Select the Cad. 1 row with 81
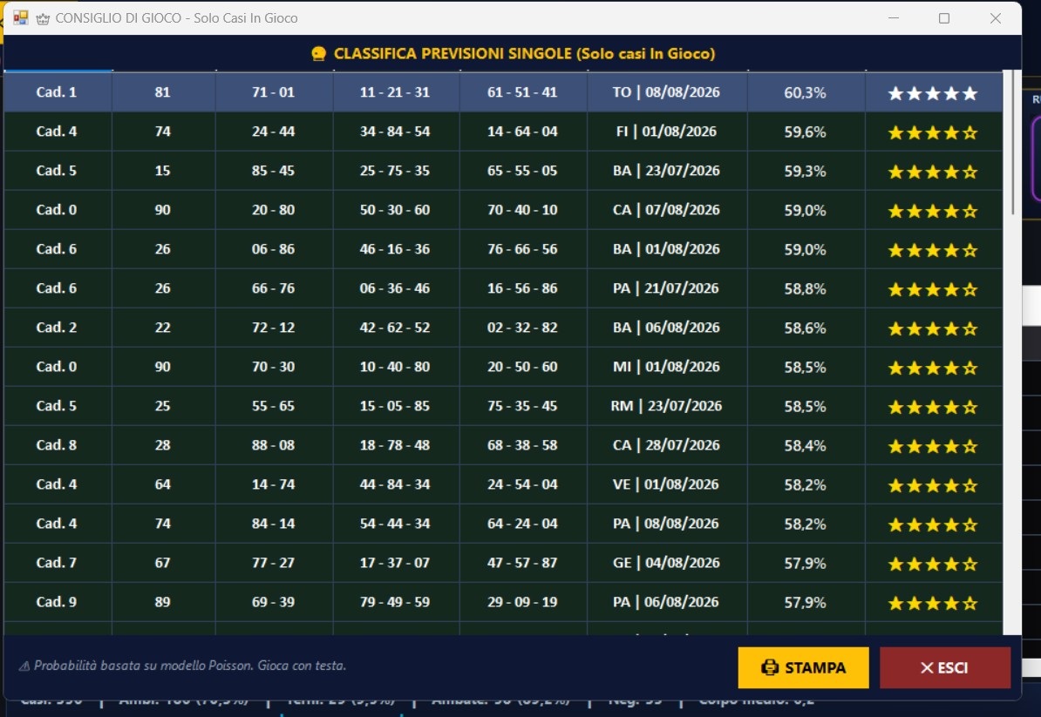Image resolution: width=1041 pixels, height=717 pixels. pos(503,92)
